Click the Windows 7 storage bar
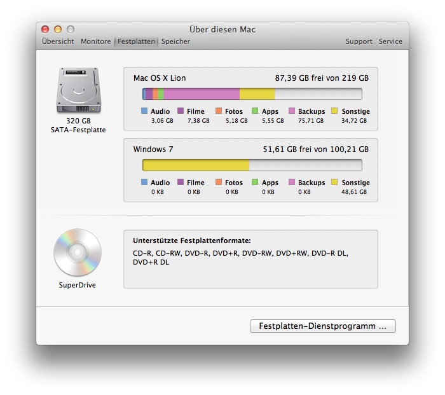 pyautogui.click(x=252, y=165)
